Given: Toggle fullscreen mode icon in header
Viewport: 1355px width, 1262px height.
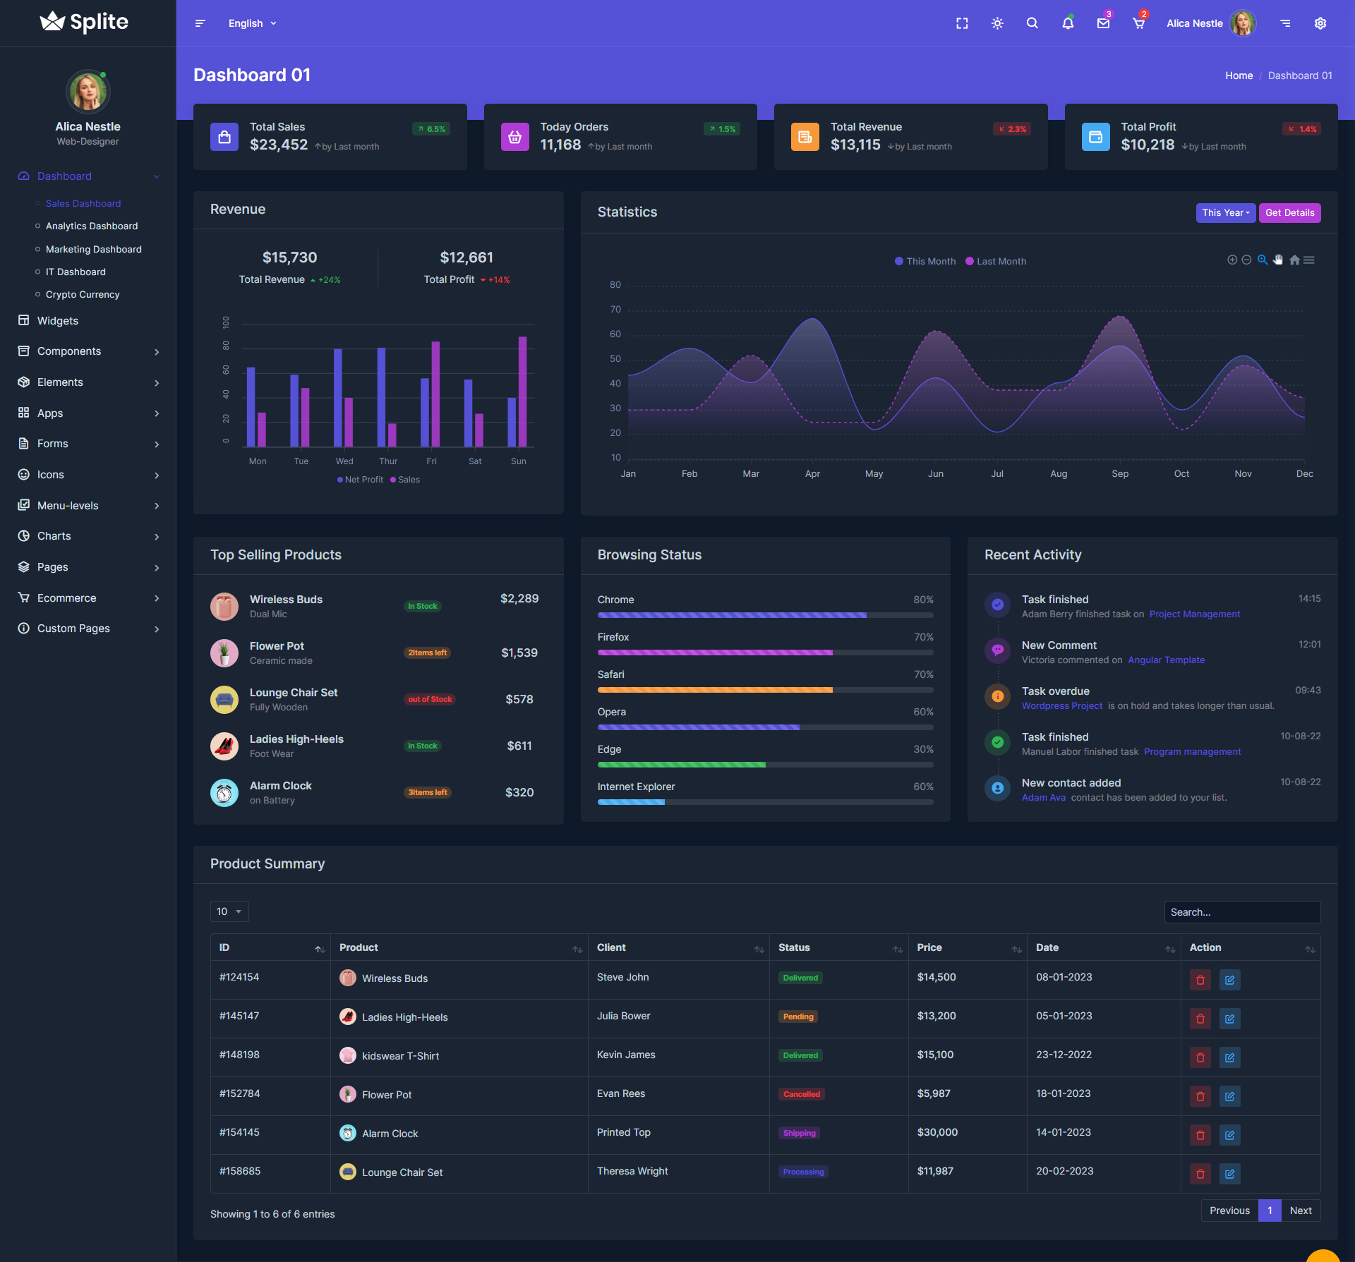Looking at the screenshot, I should point(962,23).
